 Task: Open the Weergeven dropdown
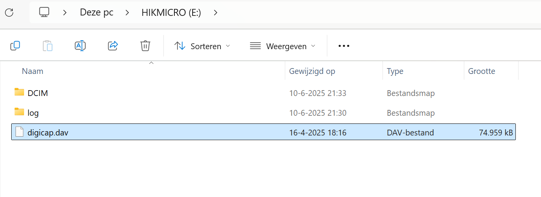tap(283, 46)
